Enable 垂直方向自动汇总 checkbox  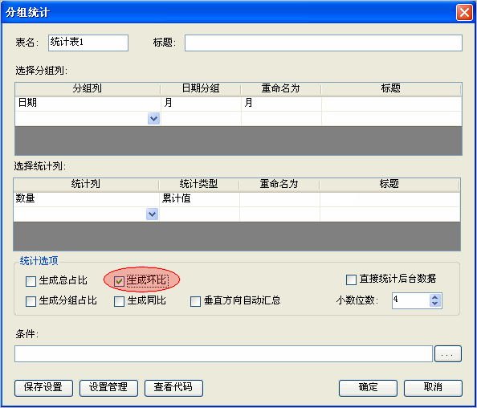195,301
